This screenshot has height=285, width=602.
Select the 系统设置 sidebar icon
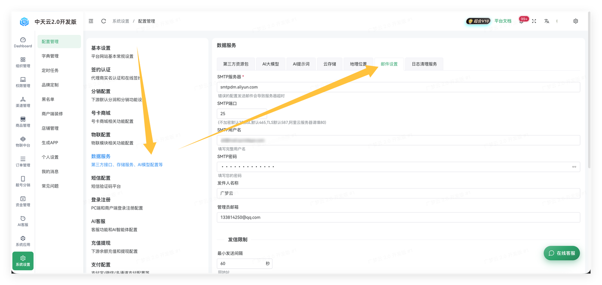tap(23, 261)
